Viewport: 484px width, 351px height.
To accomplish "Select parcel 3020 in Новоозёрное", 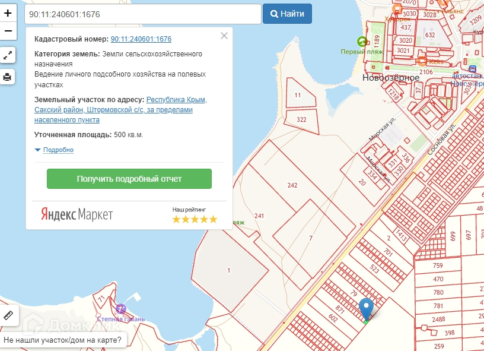I will [405, 40].
